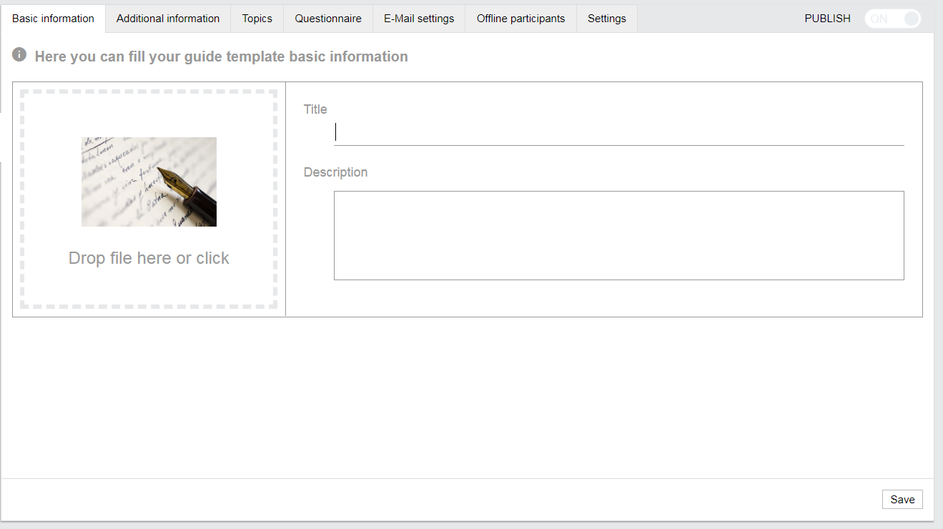
Task: Focus the Title input field
Action: [x=619, y=133]
